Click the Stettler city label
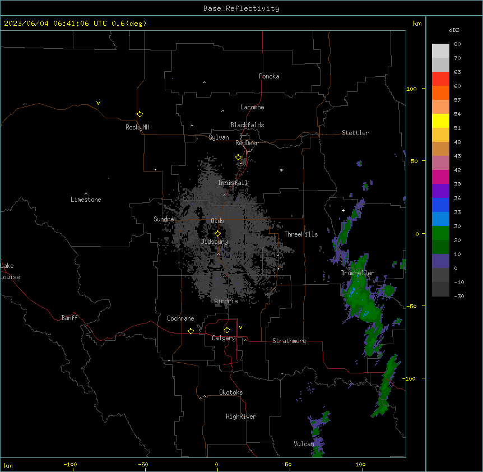483x472 pixels. click(355, 133)
